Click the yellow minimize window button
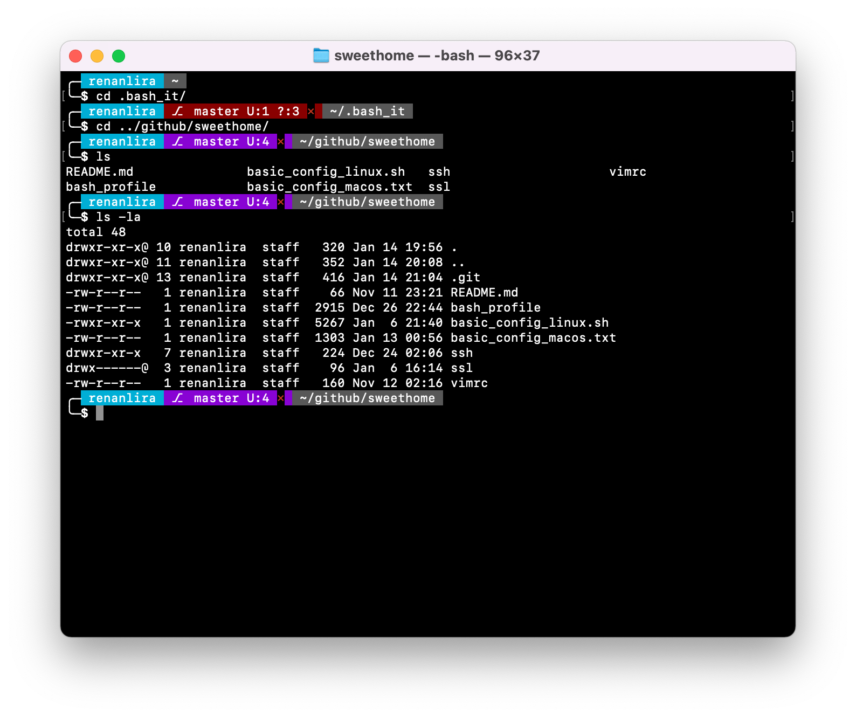The width and height of the screenshot is (856, 717). coord(97,56)
